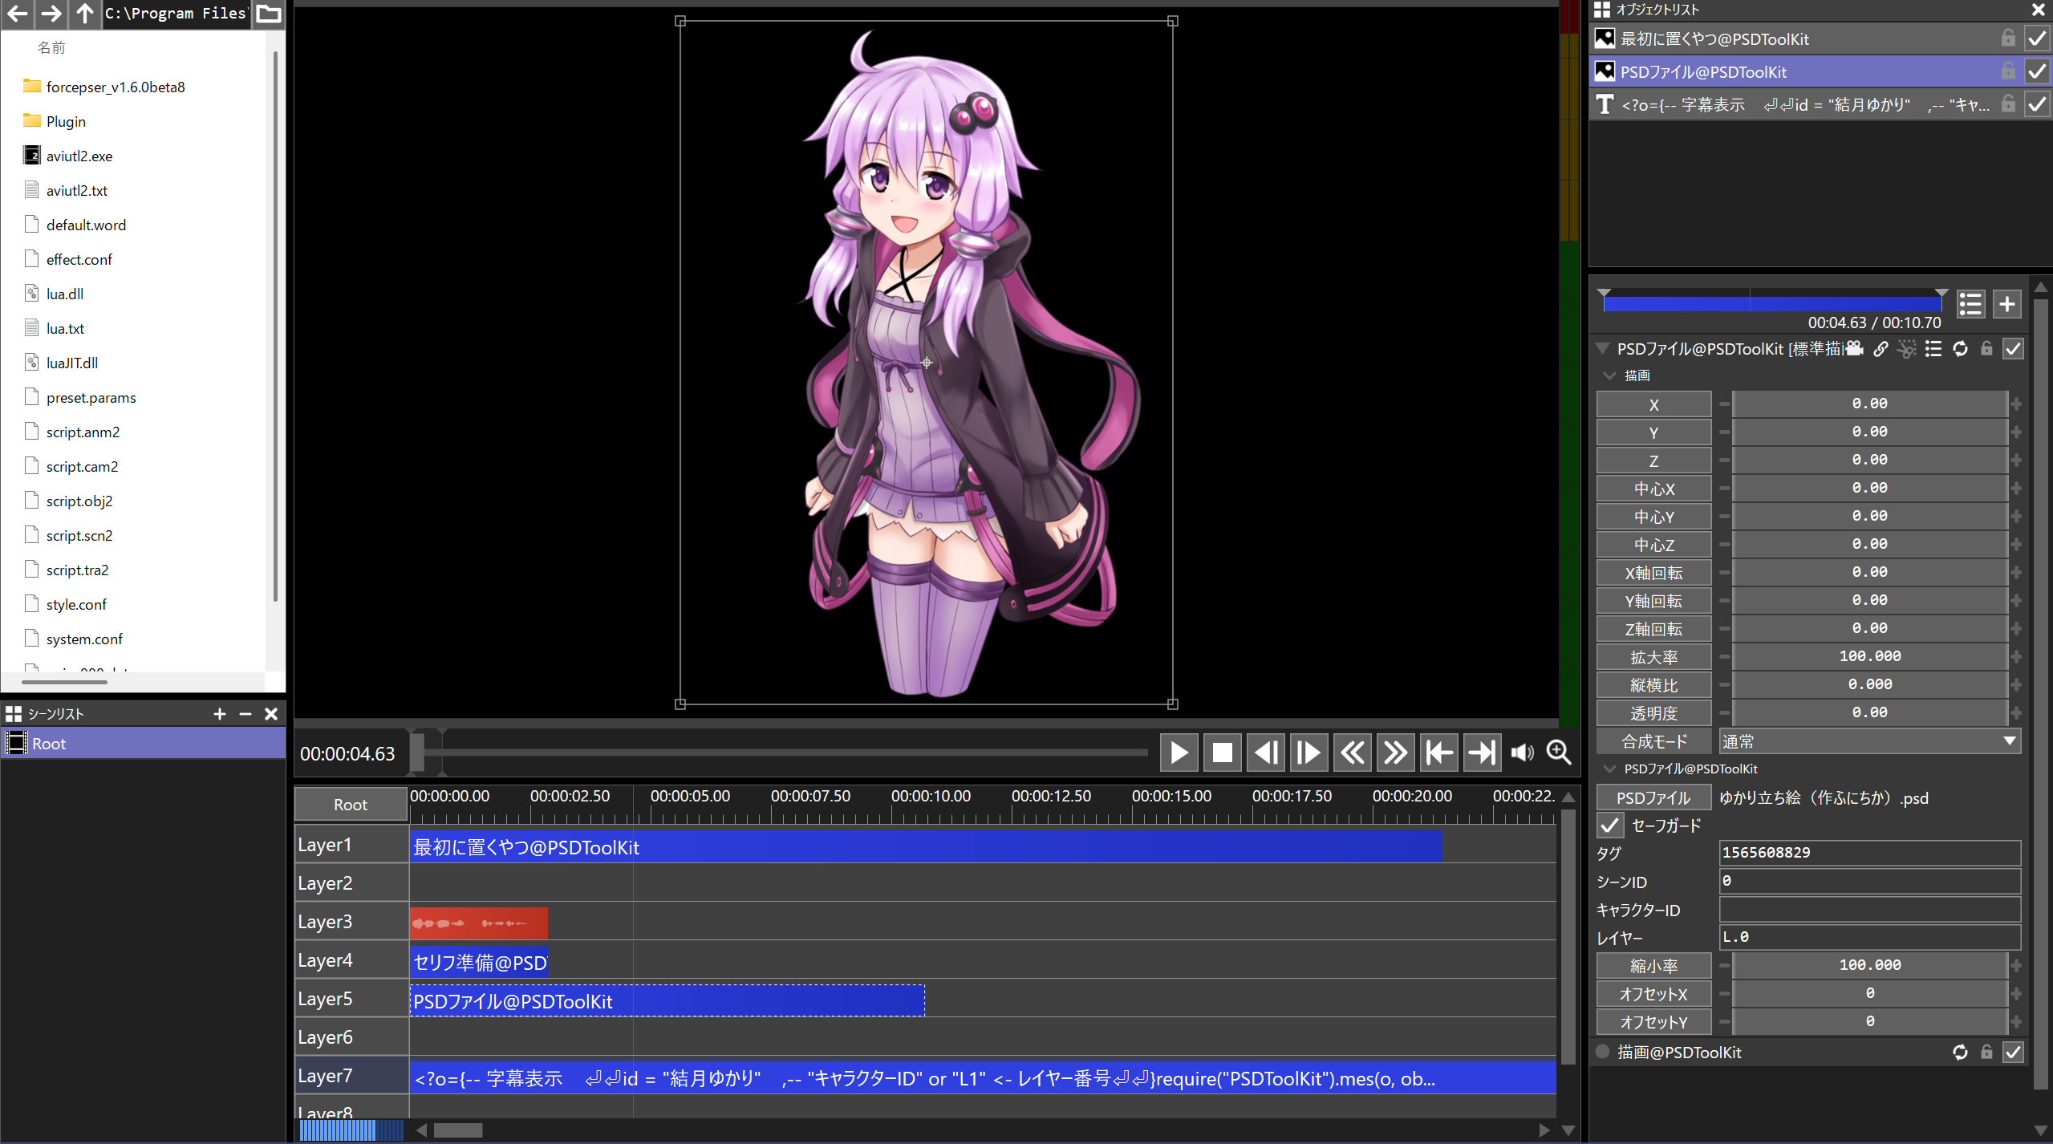Click the playback zoom magnifier icon

point(1558,753)
